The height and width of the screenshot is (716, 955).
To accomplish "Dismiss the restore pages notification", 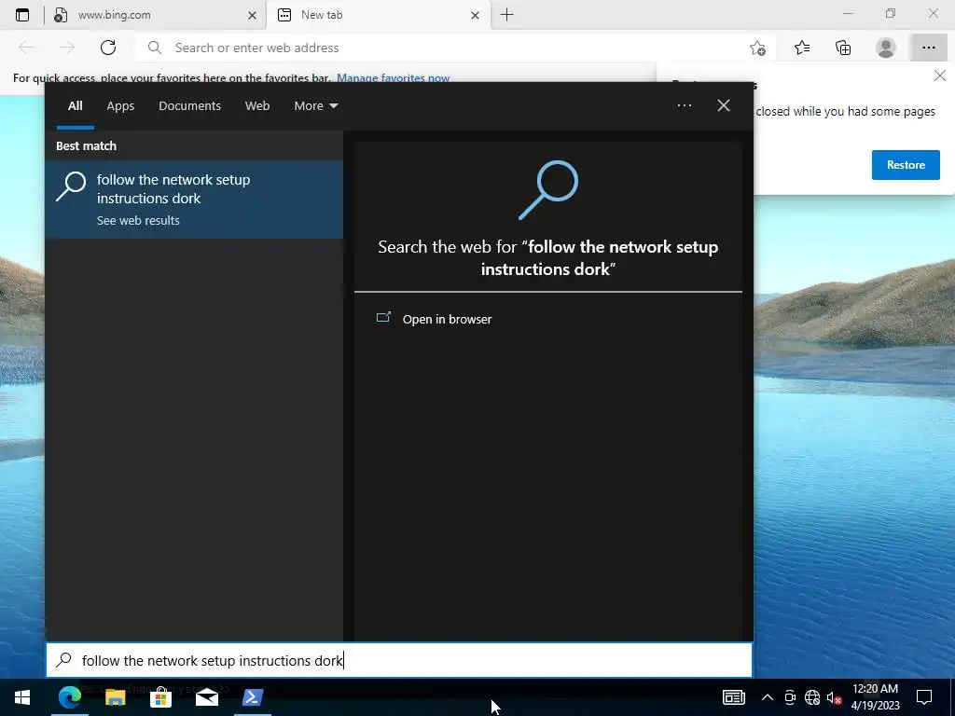I will point(940,76).
